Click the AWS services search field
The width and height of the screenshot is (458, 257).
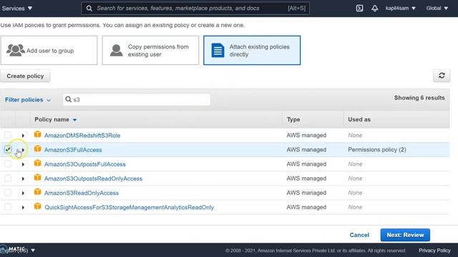[x=195, y=8]
